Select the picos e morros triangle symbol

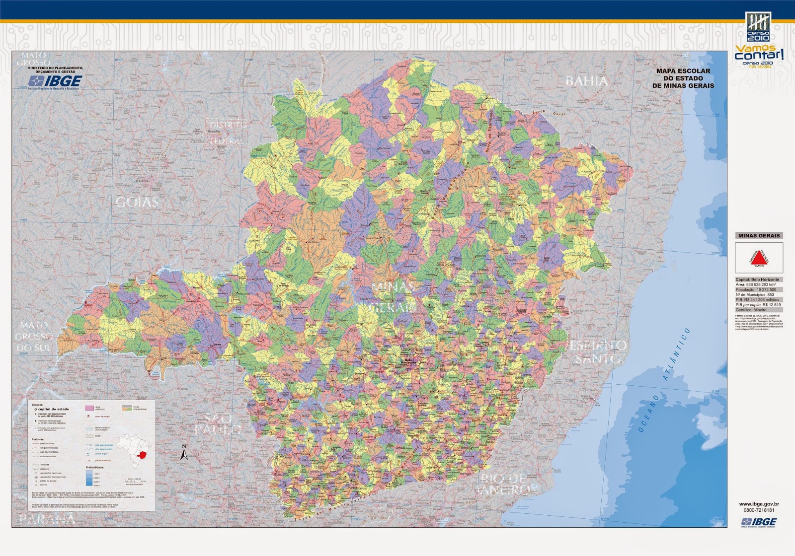[89, 460]
